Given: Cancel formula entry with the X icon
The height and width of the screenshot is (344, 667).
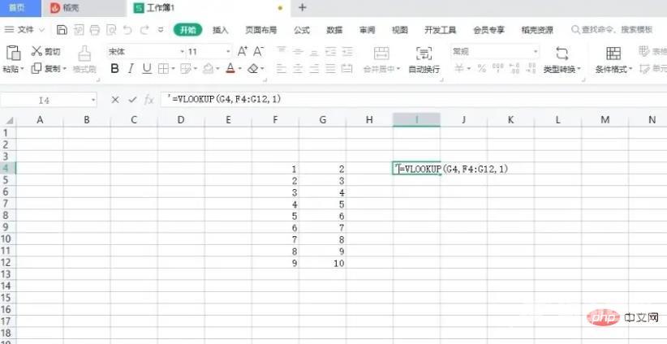Looking at the screenshot, I should coord(115,100).
